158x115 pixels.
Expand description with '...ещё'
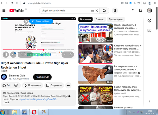(6, 102)
